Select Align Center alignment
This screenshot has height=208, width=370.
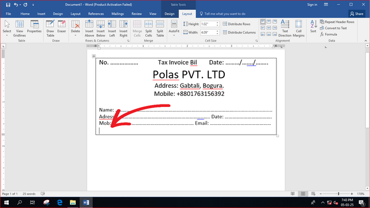point(269,28)
